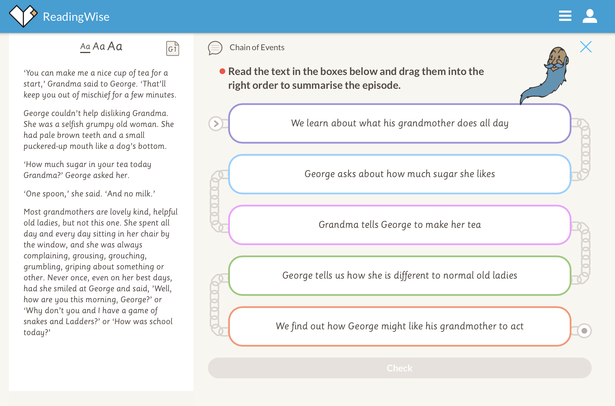Viewport: 615px width, 406px height.
Task: Open the G1 document icon
Action: pyautogui.click(x=172, y=48)
